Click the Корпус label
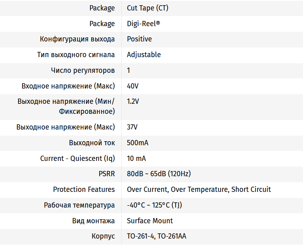 [102, 237]
